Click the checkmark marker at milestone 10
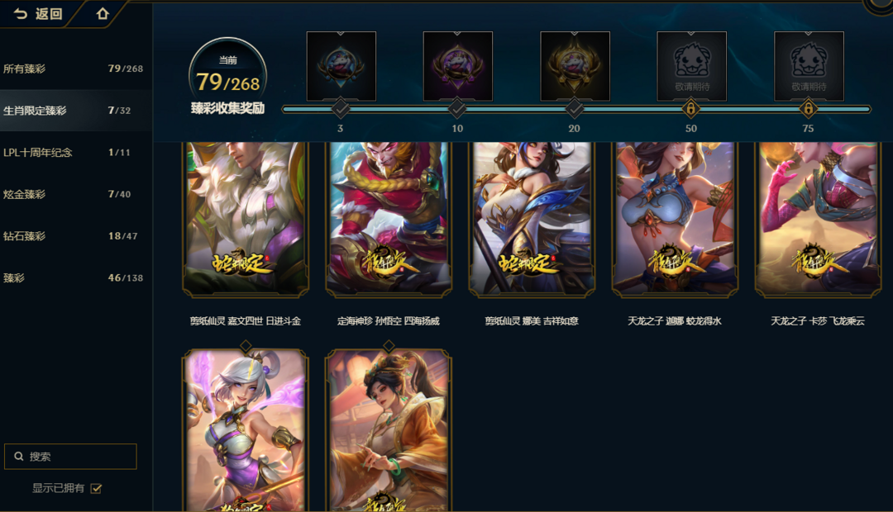The image size is (893, 512). [x=457, y=109]
